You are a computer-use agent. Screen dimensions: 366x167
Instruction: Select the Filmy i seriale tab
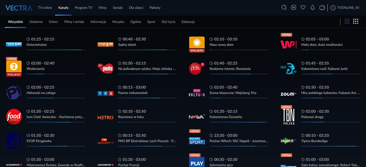74,22
